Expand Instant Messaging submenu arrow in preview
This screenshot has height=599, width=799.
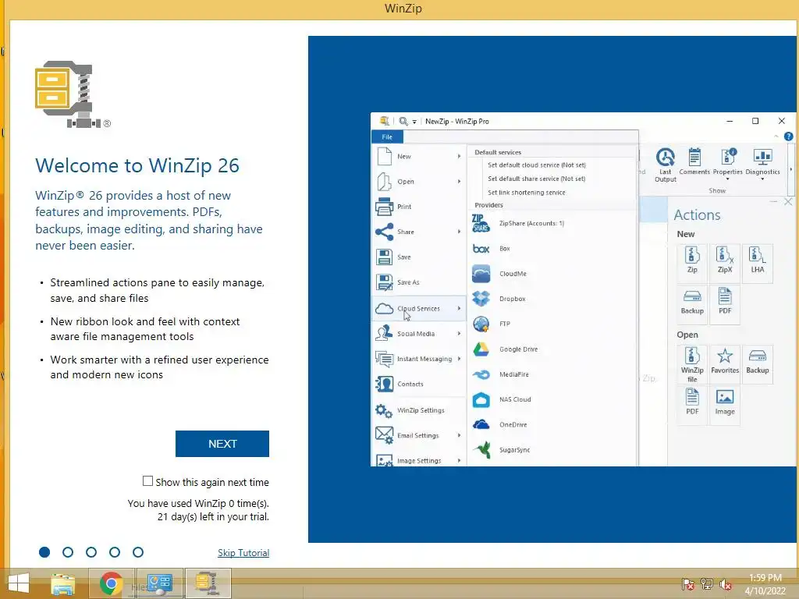(459, 359)
